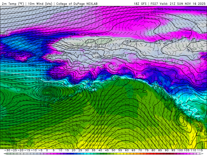The width and height of the screenshot is (207, 155).
Task: Click the innermost contour of the 968 low
Action: [47, 93]
